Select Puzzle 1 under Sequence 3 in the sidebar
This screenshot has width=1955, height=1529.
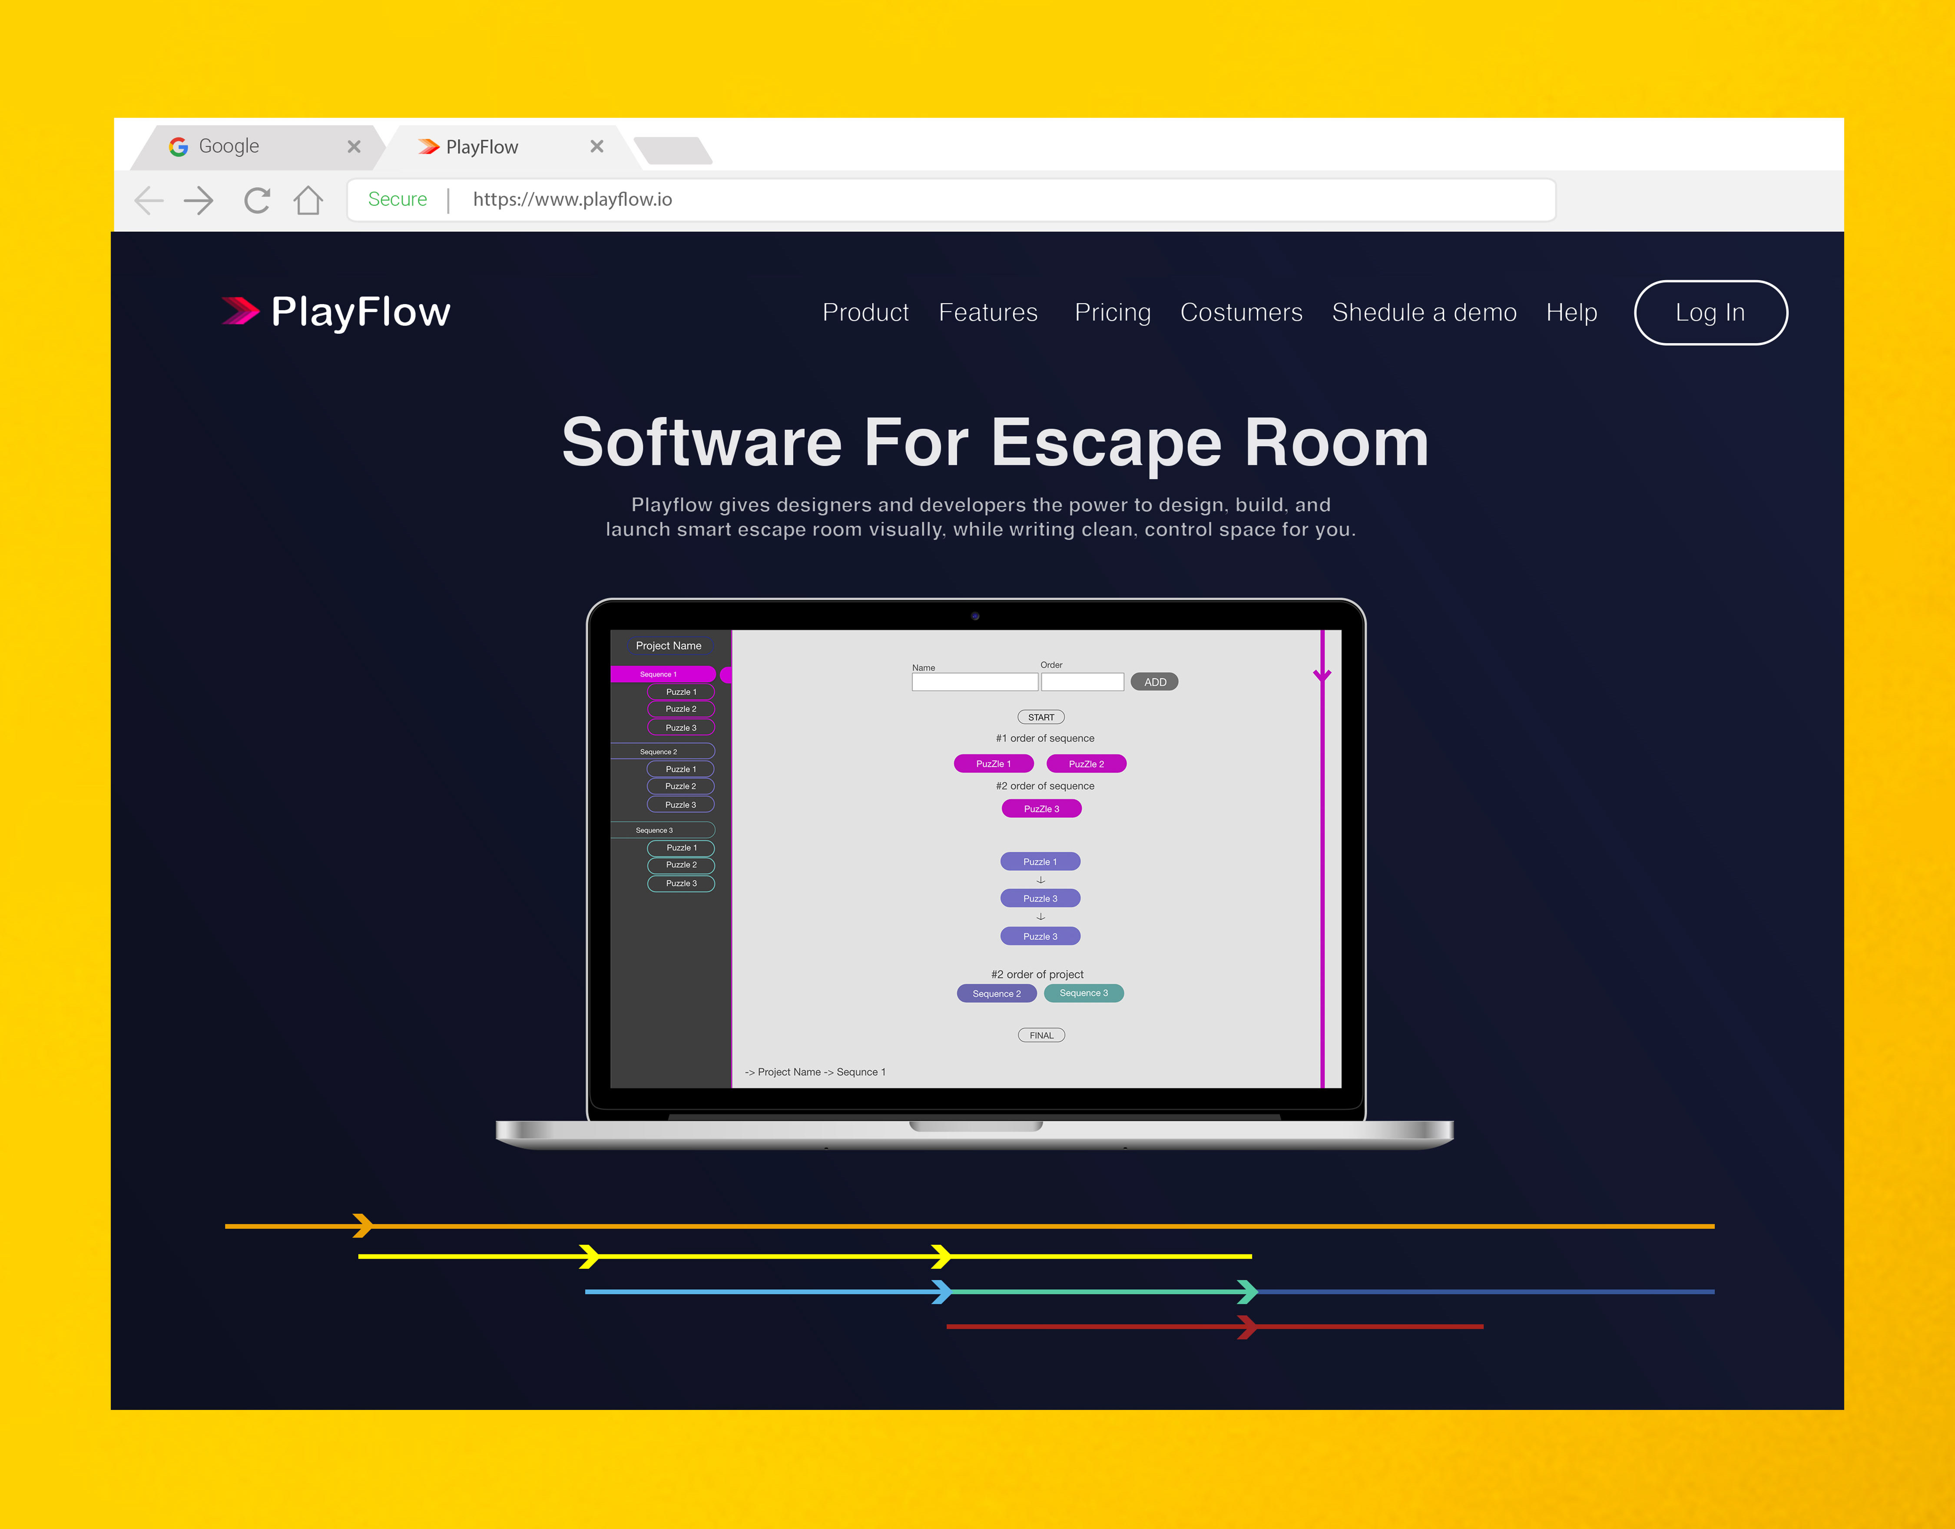coord(681,848)
